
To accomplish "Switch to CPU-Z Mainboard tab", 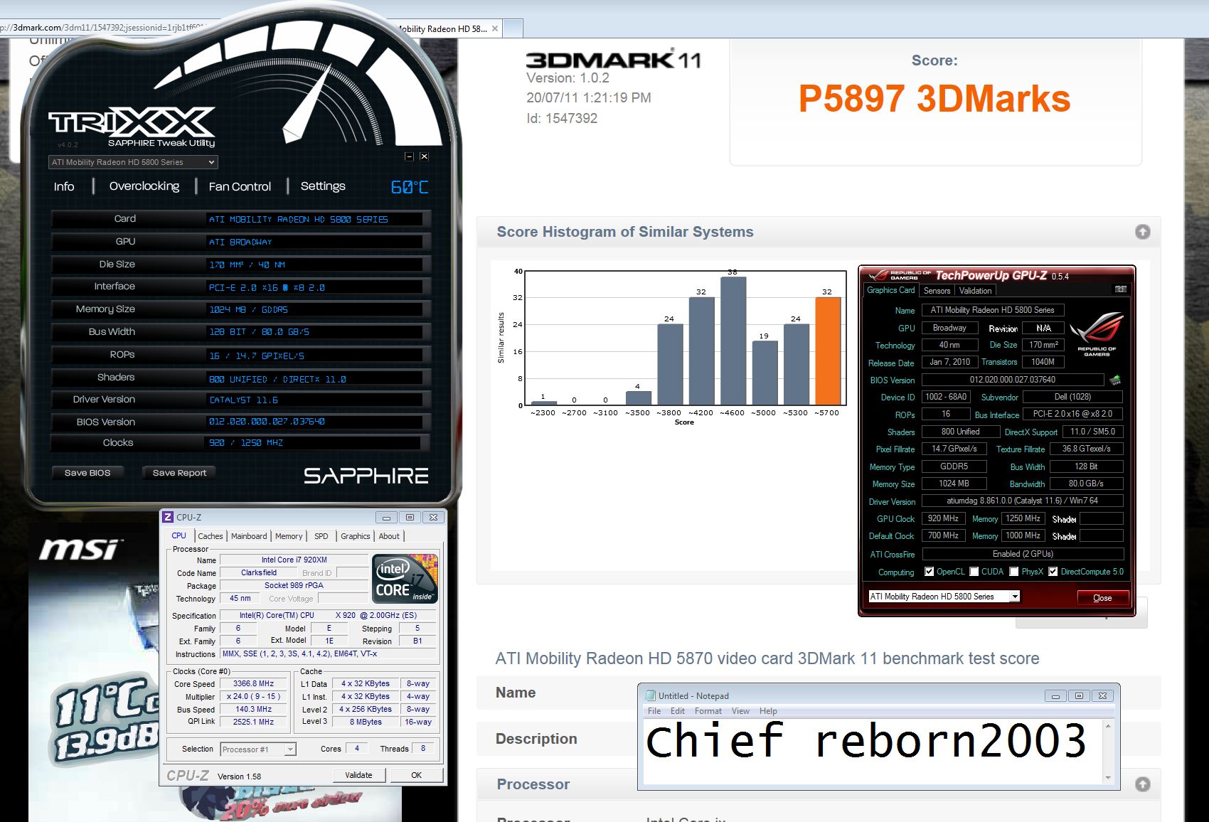I will 249,536.
